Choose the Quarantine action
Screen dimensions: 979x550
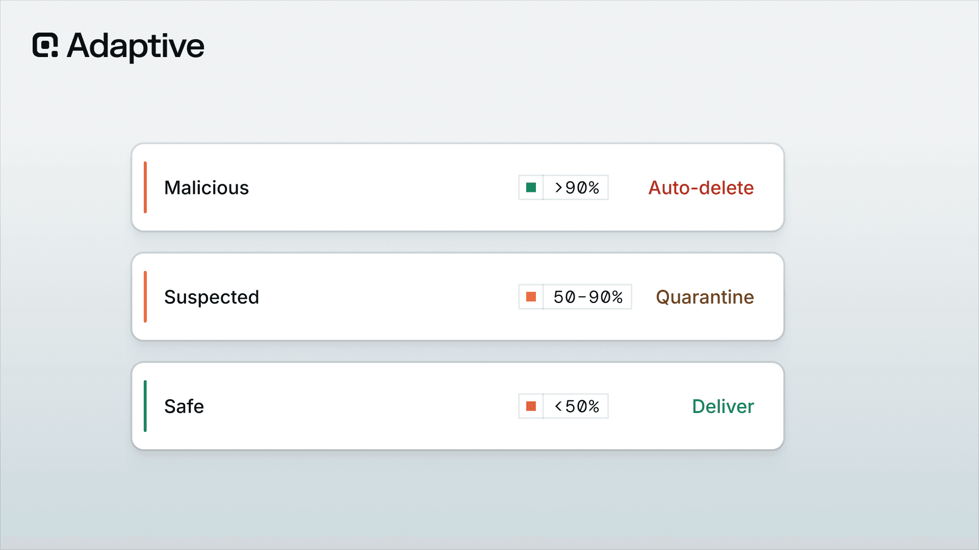(705, 297)
